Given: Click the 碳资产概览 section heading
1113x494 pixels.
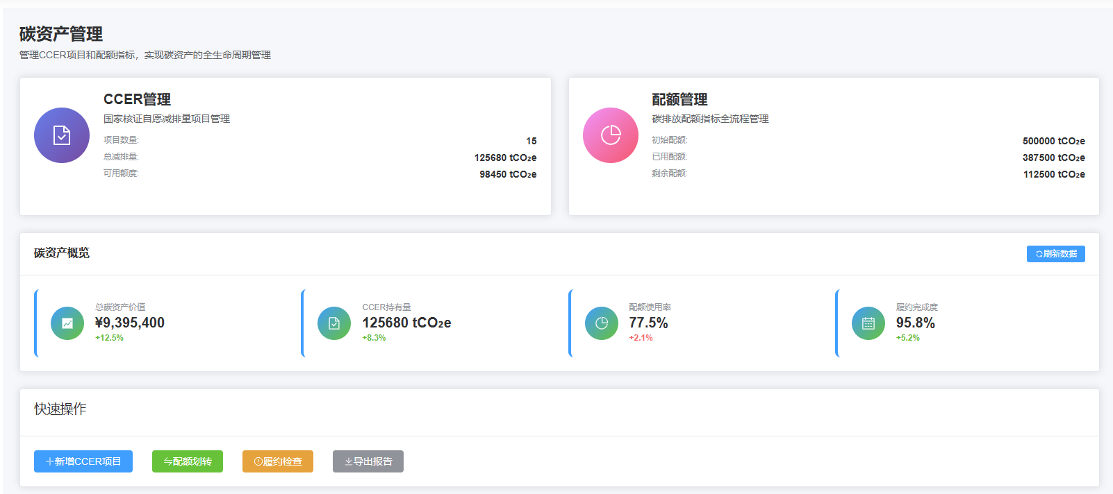Looking at the screenshot, I should (62, 253).
